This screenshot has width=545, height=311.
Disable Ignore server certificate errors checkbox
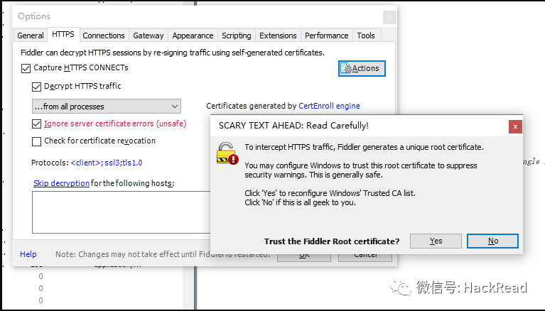[x=36, y=124]
